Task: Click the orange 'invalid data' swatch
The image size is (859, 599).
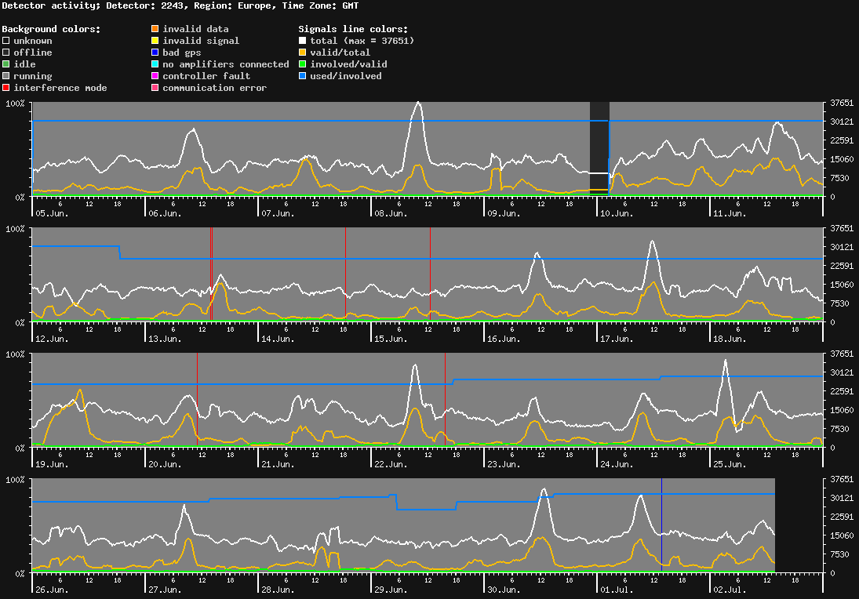Action: coord(155,28)
